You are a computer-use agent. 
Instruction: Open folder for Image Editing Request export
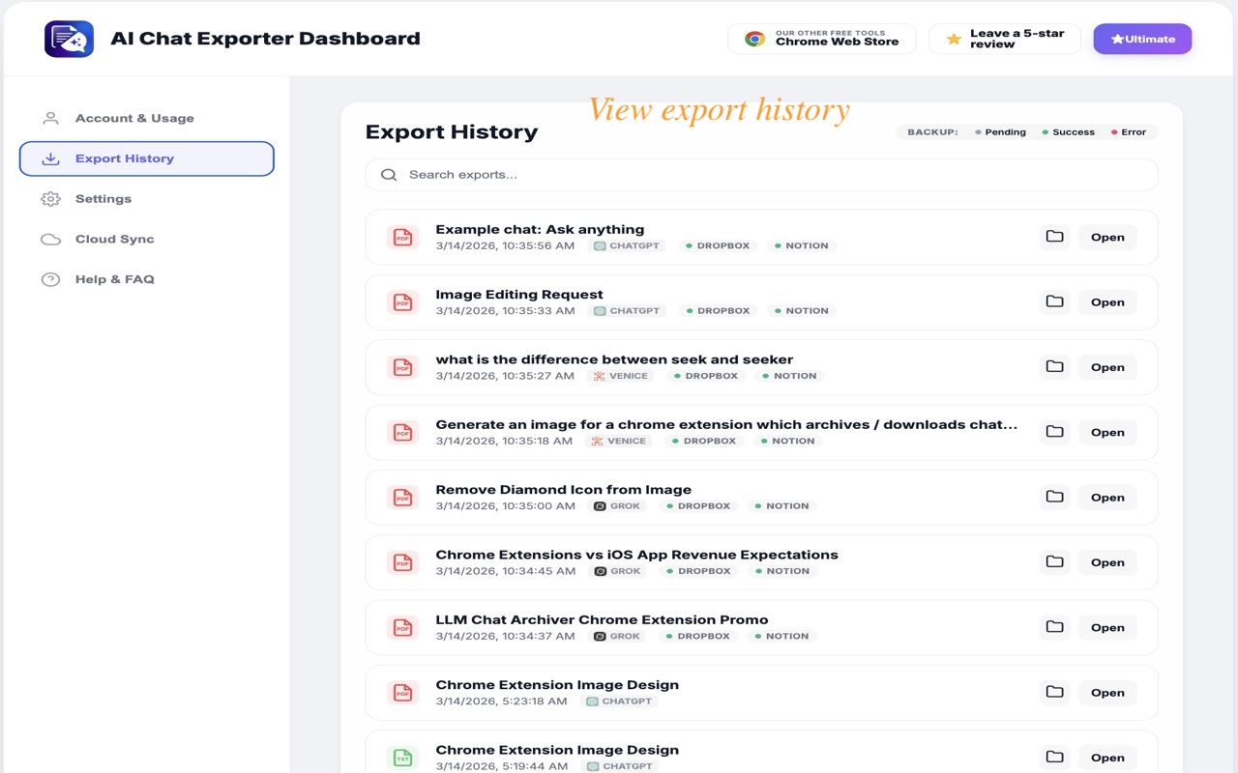click(x=1055, y=301)
